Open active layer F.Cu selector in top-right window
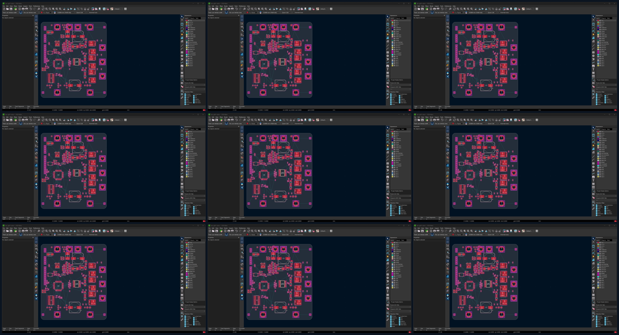 [x=457, y=12]
